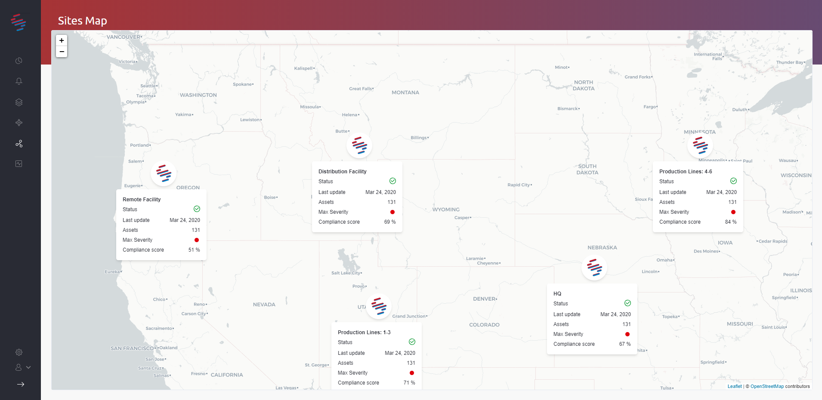Click the Sites Map page title
The height and width of the screenshot is (400, 822).
(83, 21)
